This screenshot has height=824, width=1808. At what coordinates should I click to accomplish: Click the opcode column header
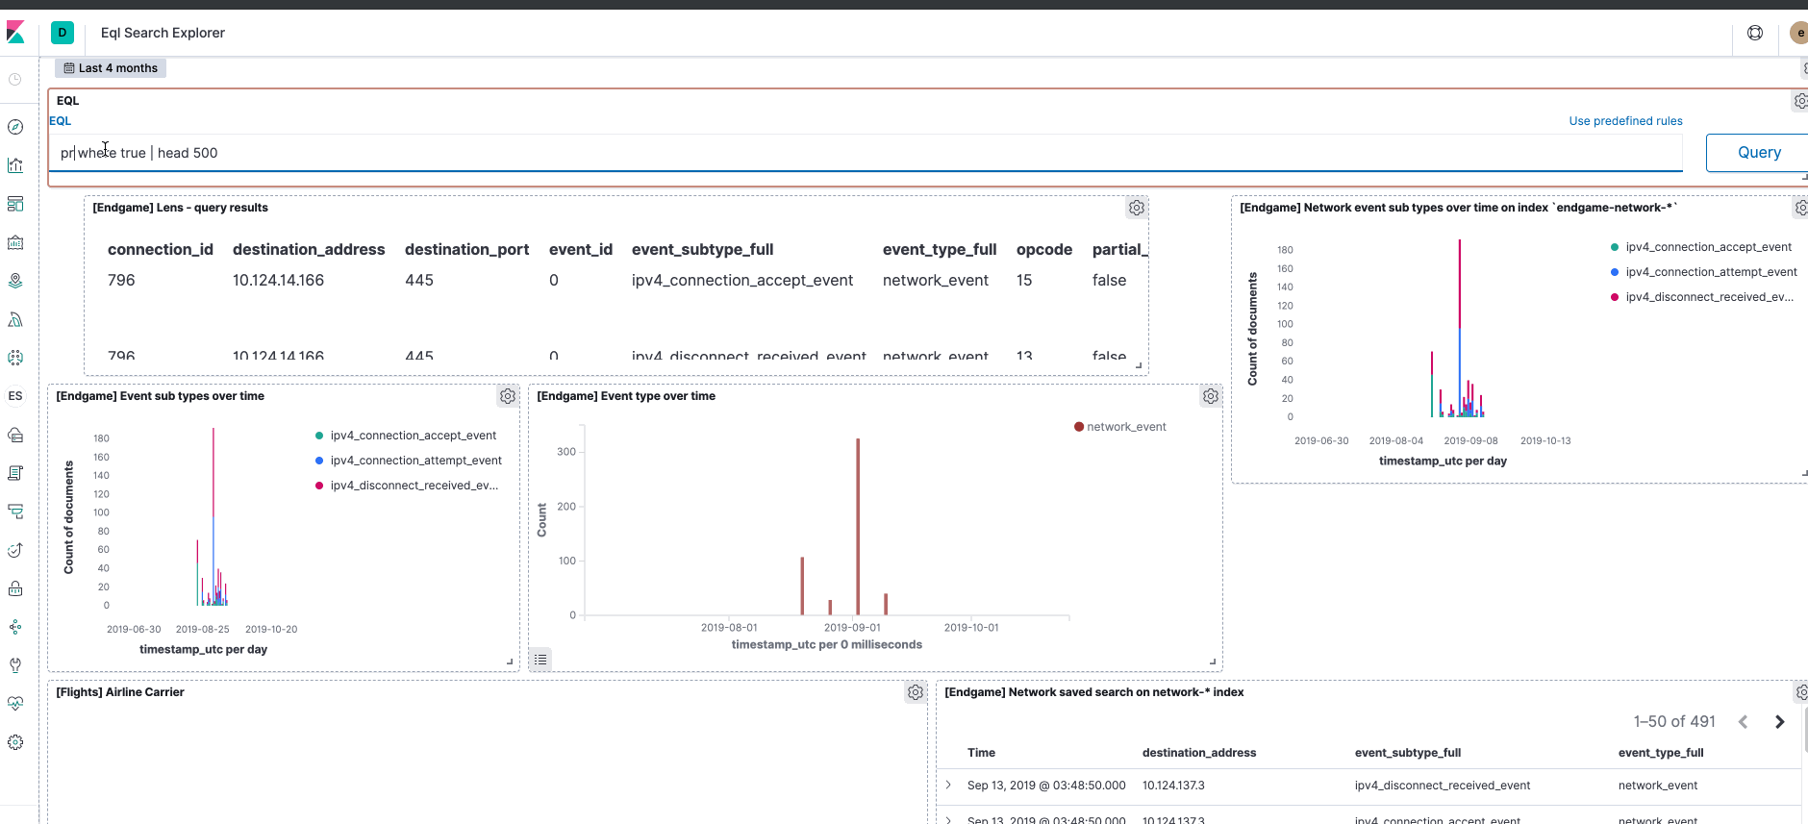click(x=1044, y=249)
